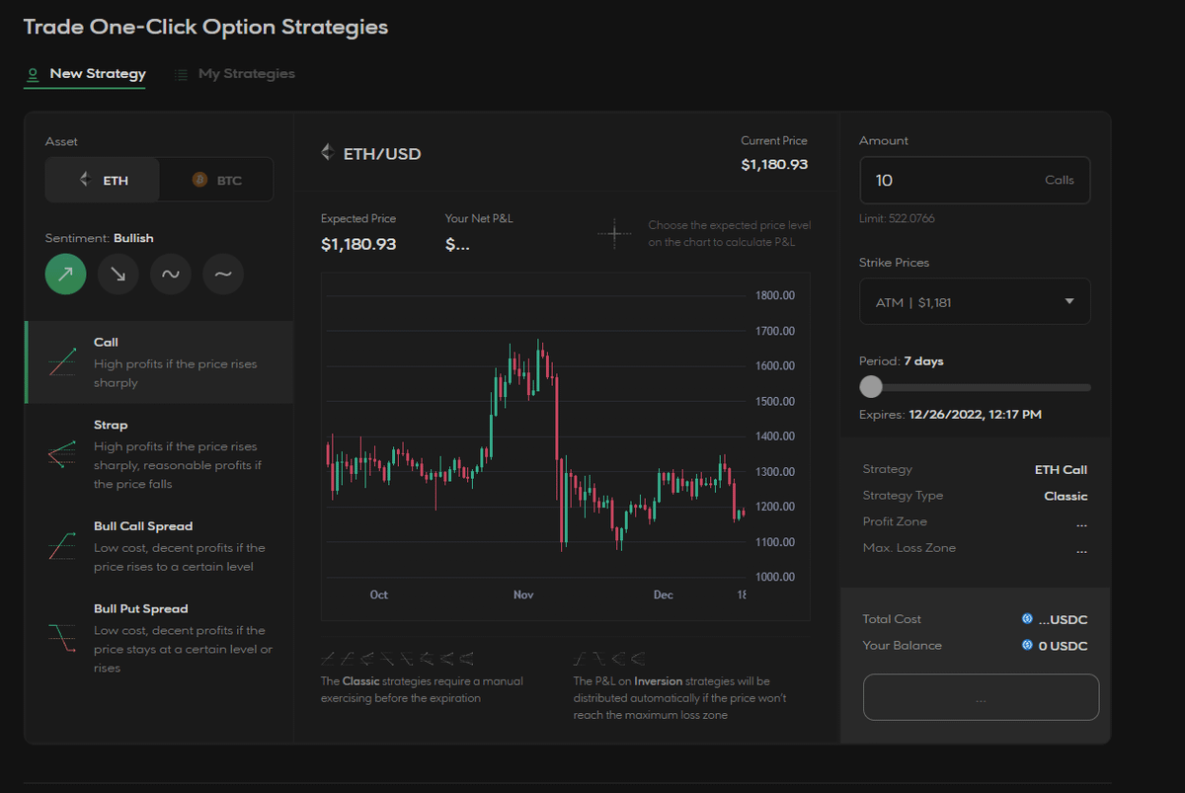Screen dimensions: 1185x793
Task: Click the Bull Put Spread payoff icon
Action: click(61, 638)
